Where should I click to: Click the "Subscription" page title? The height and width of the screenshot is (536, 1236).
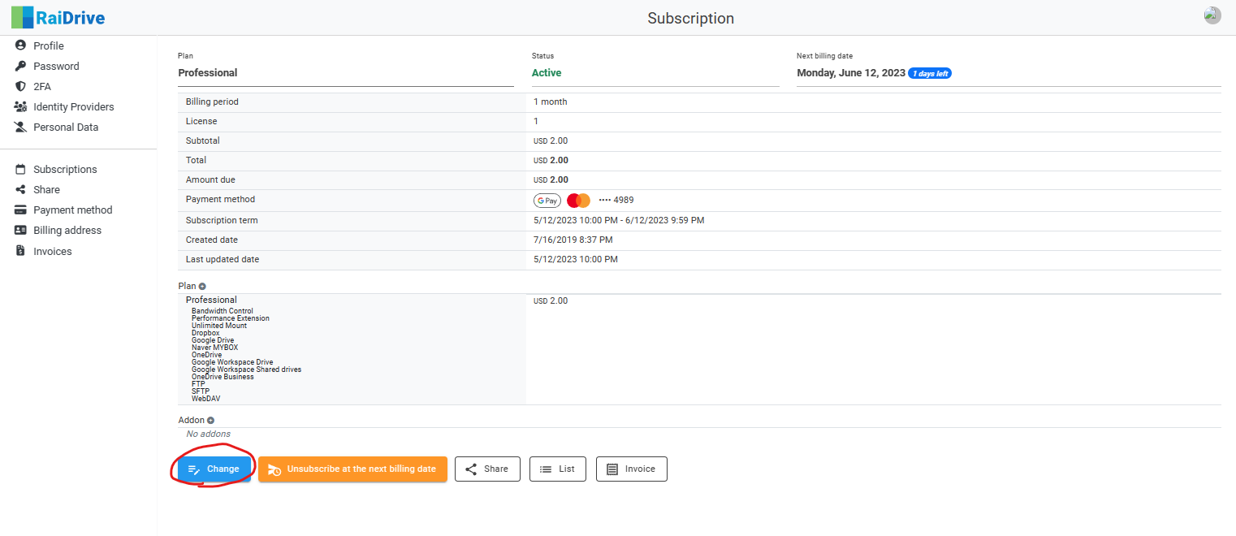691,18
